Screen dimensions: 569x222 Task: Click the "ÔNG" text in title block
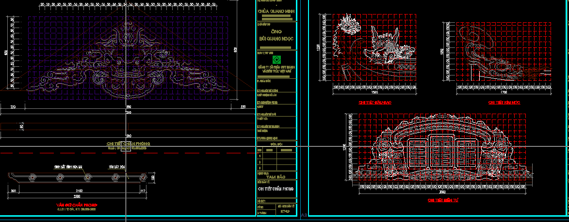click(276, 32)
